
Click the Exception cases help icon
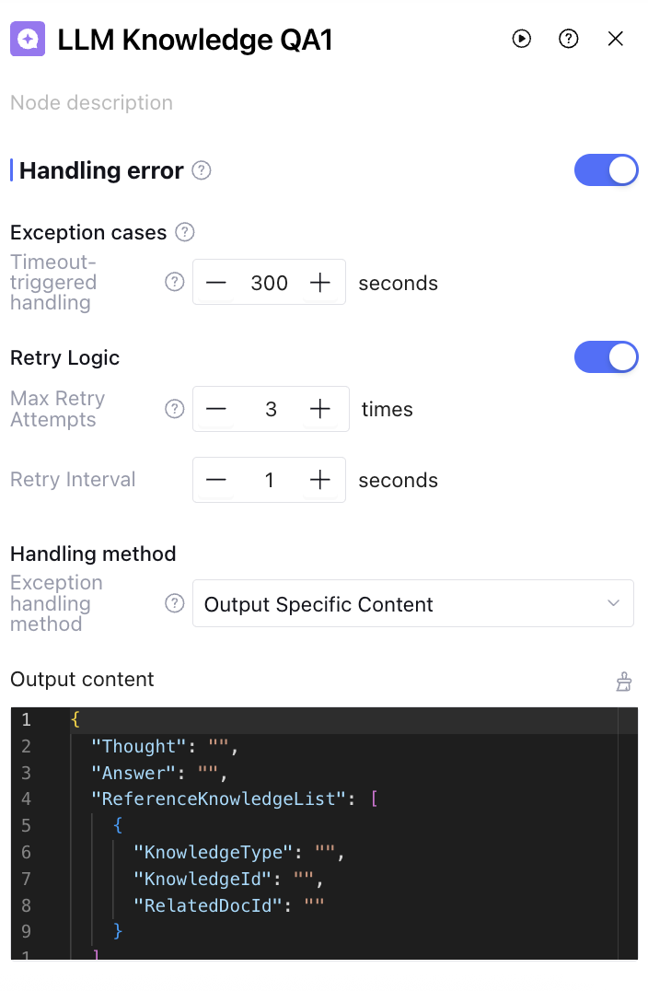(185, 231)
